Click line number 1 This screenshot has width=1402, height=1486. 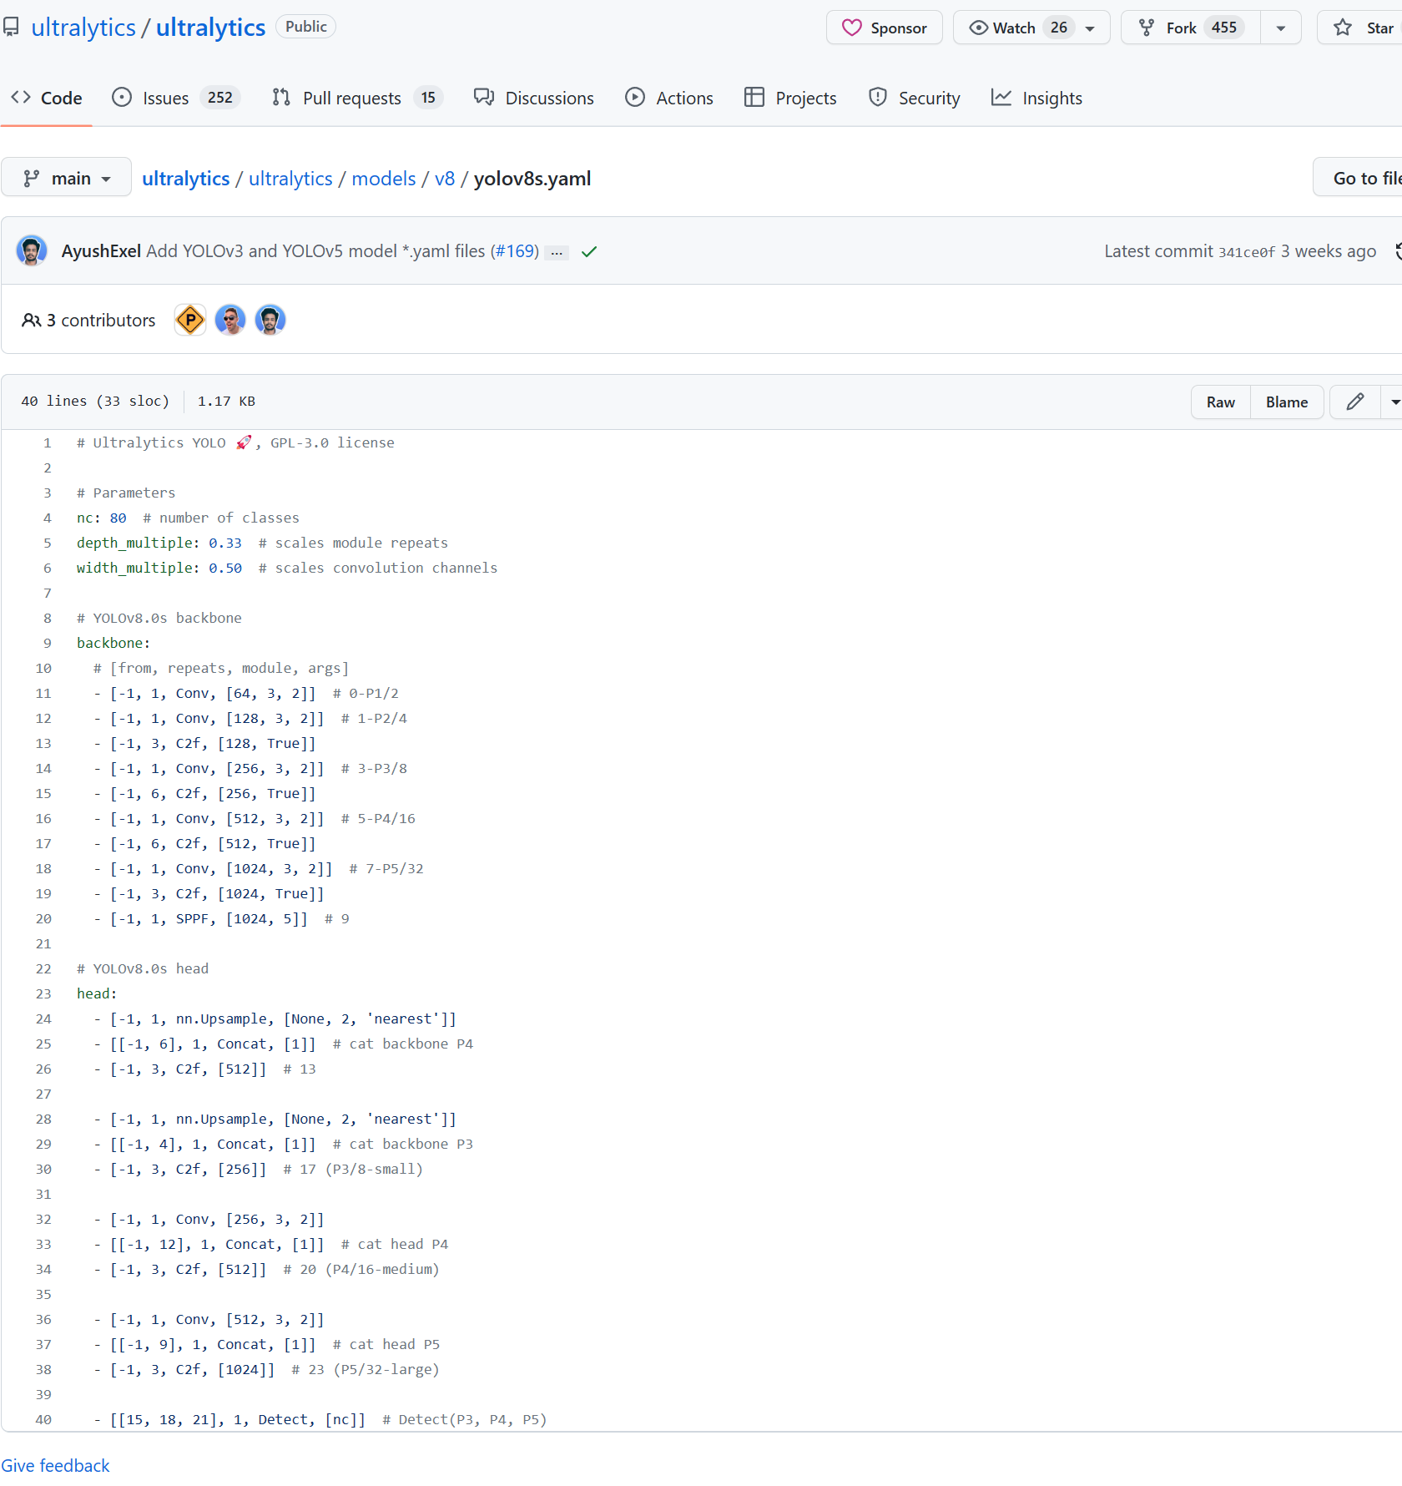point(47,442)
